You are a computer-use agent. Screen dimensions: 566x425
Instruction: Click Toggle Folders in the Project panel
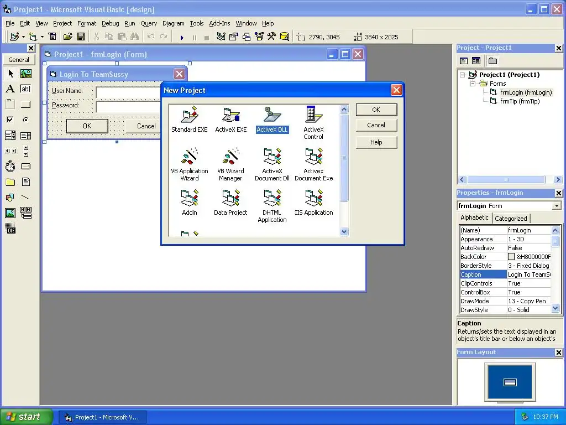(492, 61)
